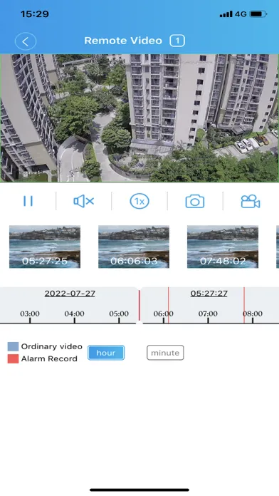The width and height of the screenshot is (279, 496).
Task: Tap the Remote Video title
Action: 123,41
